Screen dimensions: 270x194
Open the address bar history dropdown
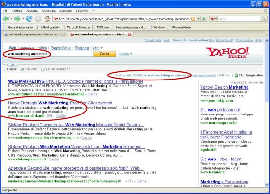199,19
